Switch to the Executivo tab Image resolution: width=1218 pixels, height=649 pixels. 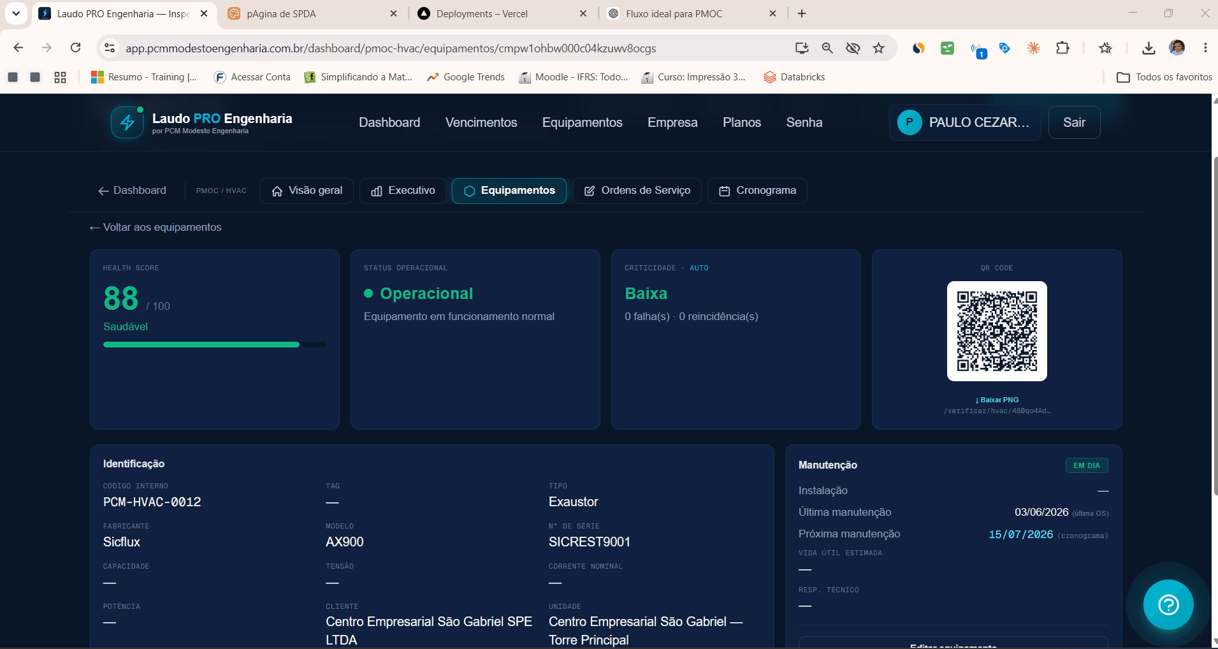coord(403,191)
